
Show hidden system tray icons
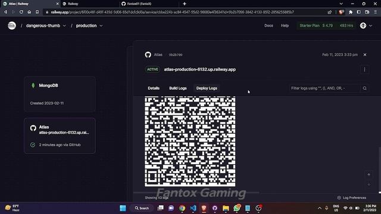point(320,208)
